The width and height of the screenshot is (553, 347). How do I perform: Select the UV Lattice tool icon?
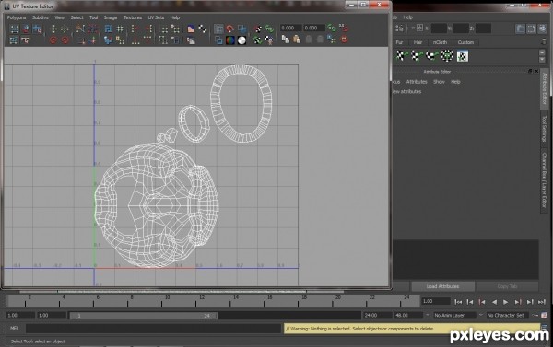click(14, 29)
